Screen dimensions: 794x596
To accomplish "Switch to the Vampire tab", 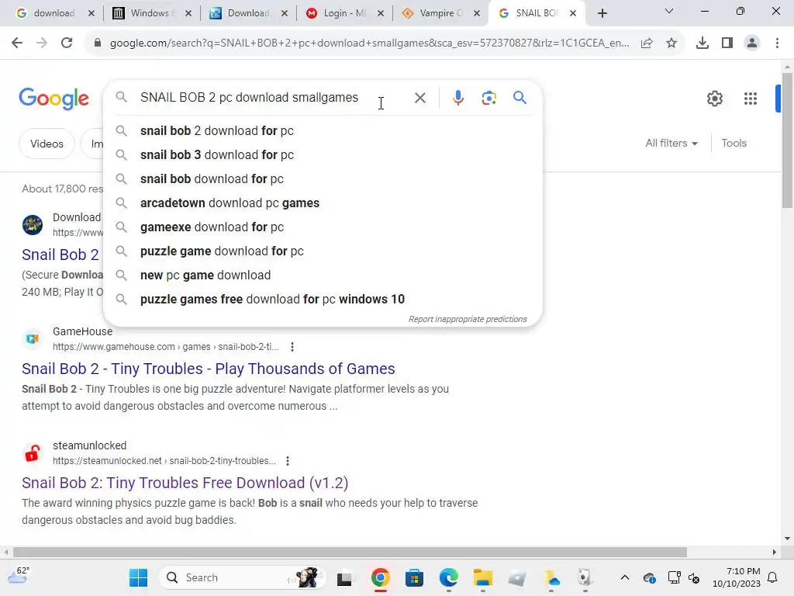I will coord(440,13).
